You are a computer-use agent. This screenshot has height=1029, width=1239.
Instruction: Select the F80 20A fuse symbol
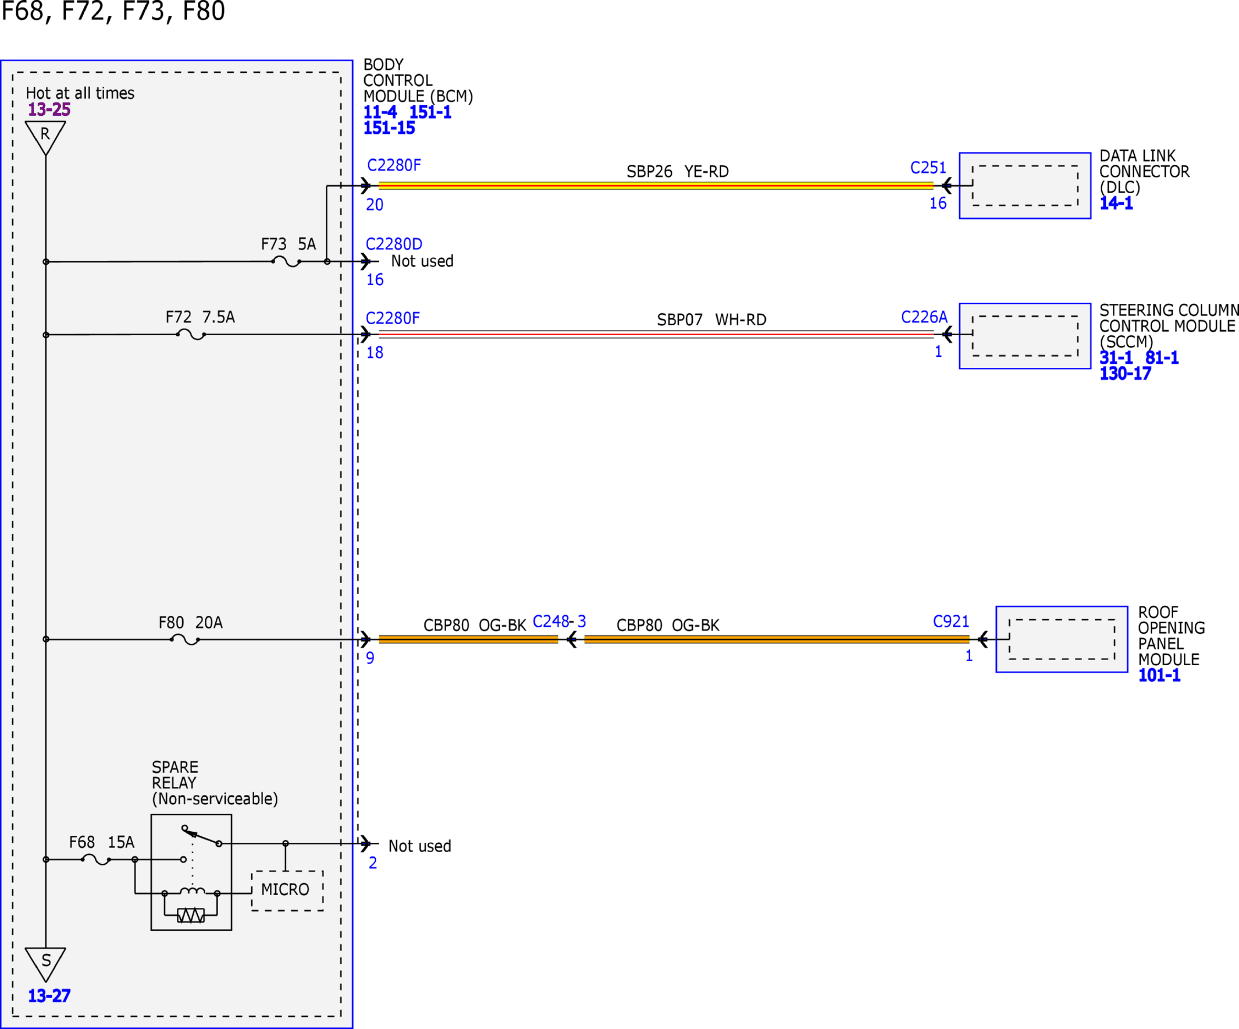pos(184,640)
